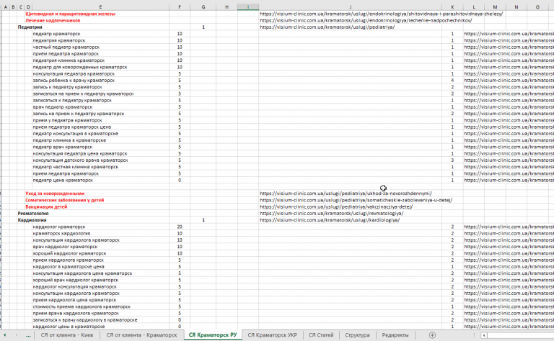Open the 'Структура' sheet tab
Image resolution: width=554 pixels, height=341 pixels.
click(357, 335)
